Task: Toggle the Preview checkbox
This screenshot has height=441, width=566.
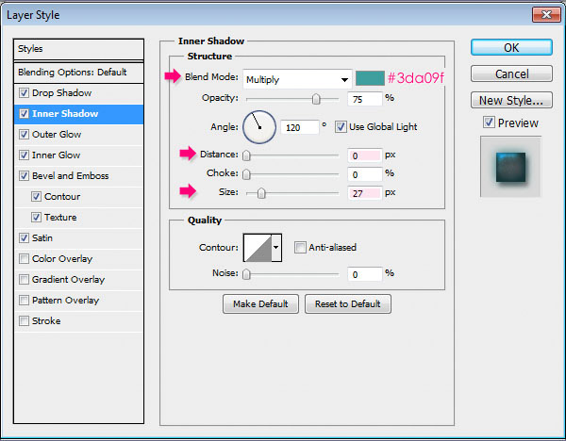Action: pos(489,122)
